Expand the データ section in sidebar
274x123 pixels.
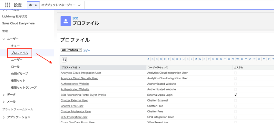[x=4, y=95]
